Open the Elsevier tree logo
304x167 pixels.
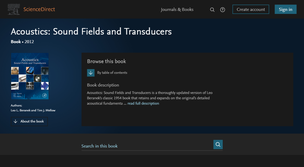[14, 9]
